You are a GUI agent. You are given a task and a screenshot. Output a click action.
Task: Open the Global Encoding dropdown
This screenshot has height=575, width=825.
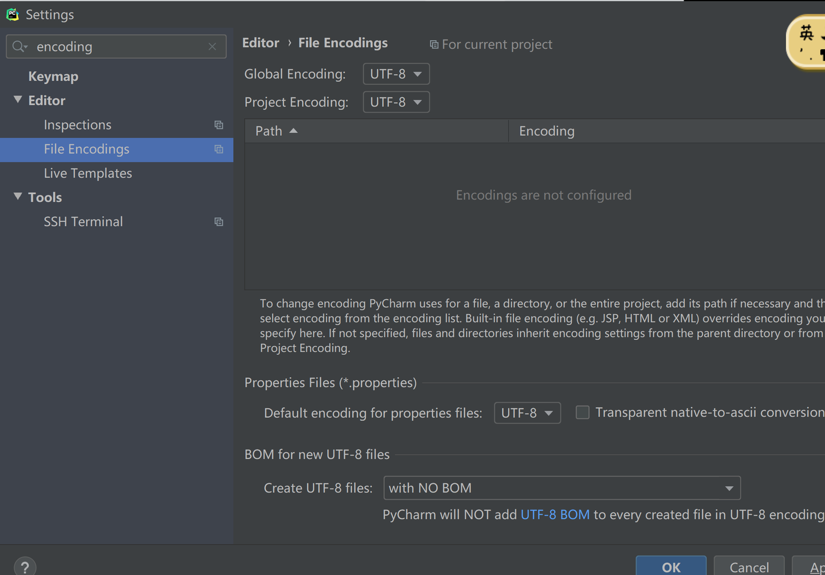point(396,74)
